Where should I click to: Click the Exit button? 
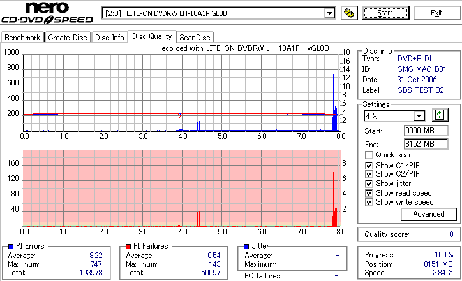436,13
